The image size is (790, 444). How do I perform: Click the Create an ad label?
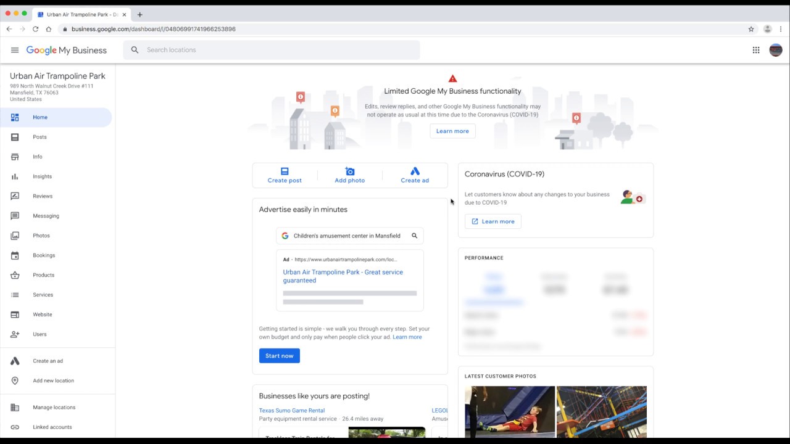[x=48, y=361]
